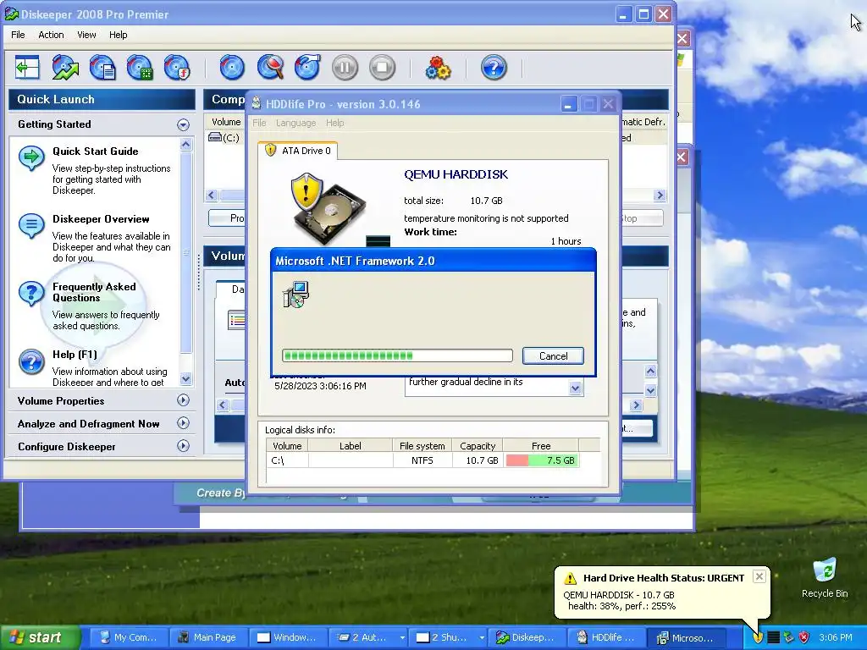Click Defragment disc with arrow icon

pyautogui.click(x=307, y=68)
